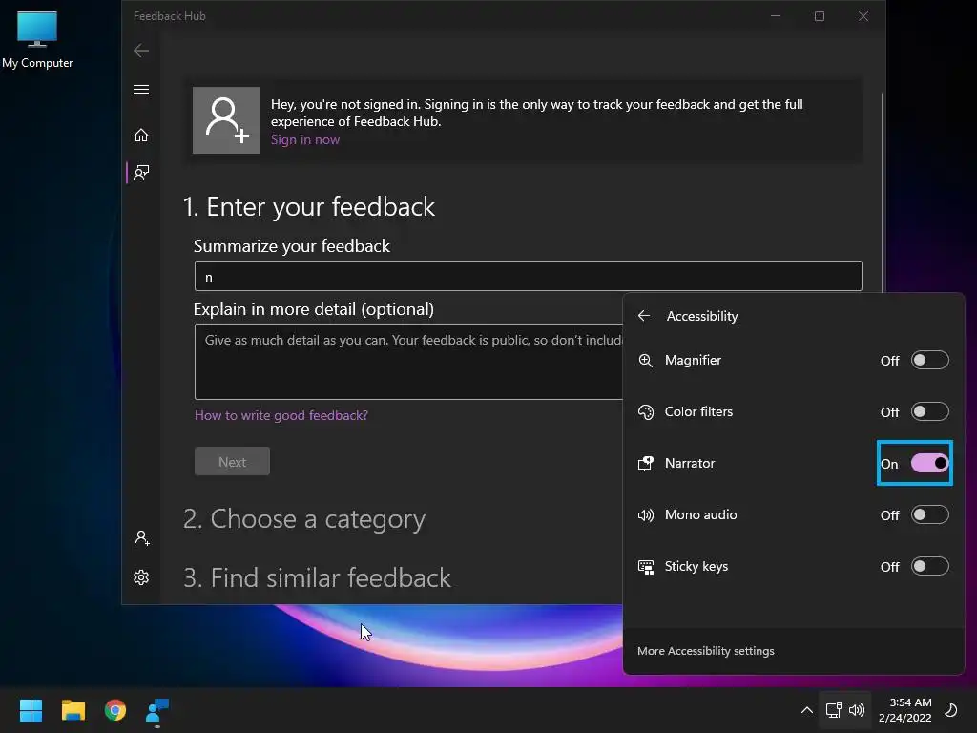Show hidden tray icons chevron
The height and width of the screenshot is (733, 977).
click(x=806, y=710)
